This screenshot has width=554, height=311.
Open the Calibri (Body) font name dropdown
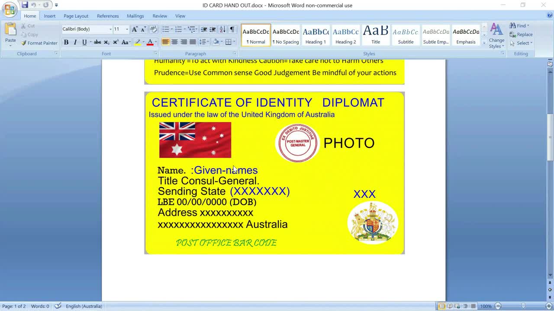click(110, 29)
